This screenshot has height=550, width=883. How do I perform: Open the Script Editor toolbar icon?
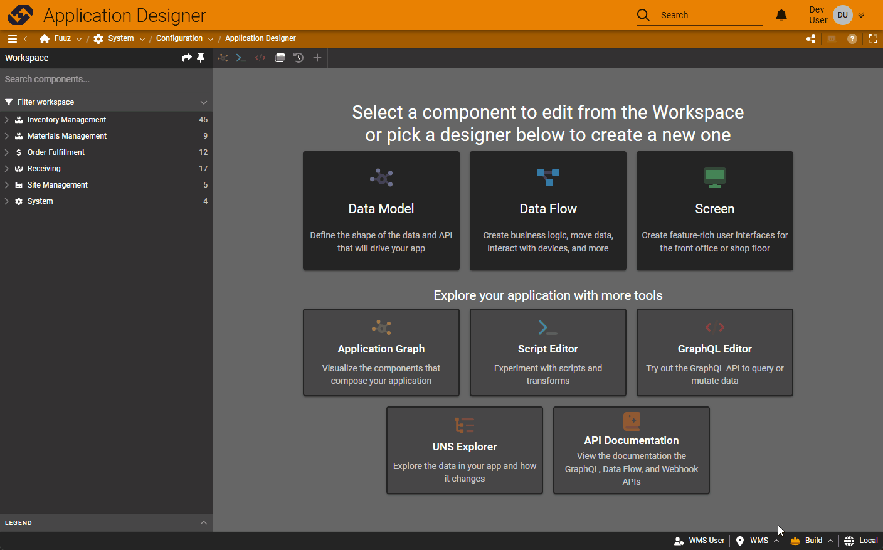coord(241,58)
